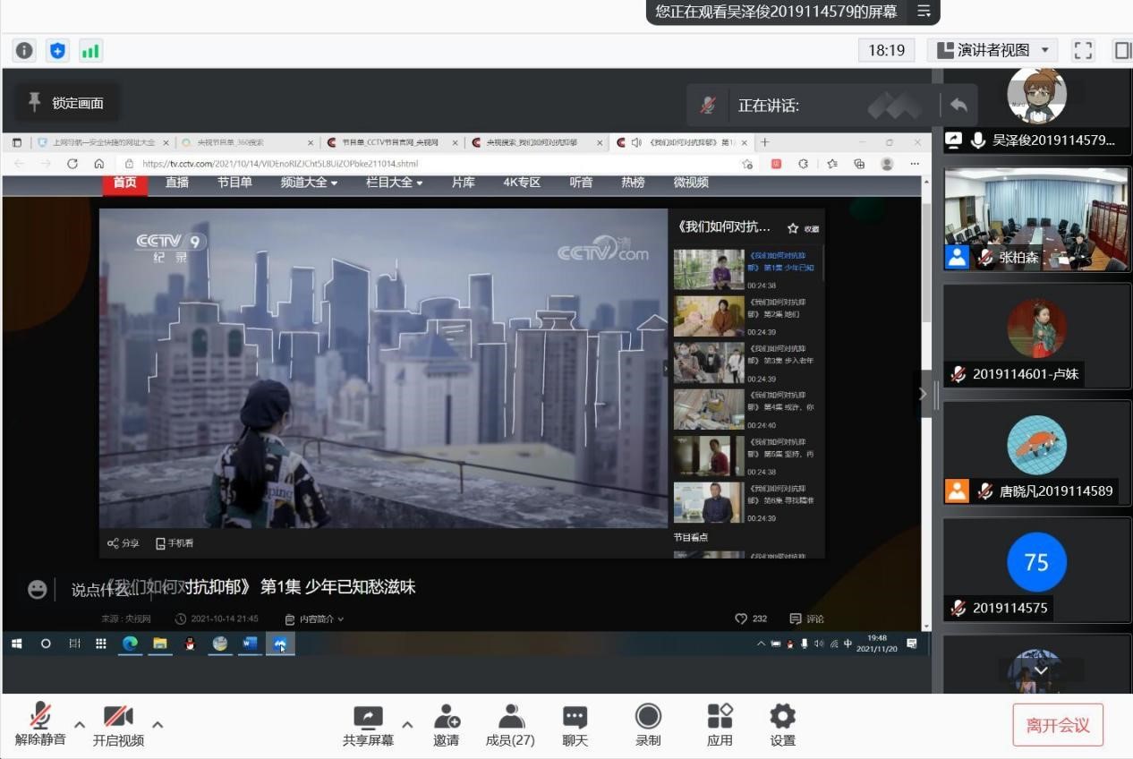Click 共享屏幕 share screen
Screen dimensions: 1133x759
click(368, 723)
